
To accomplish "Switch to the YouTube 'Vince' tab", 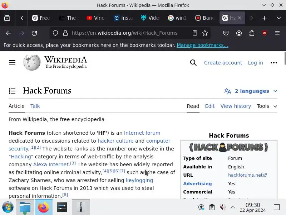I will click(96, 18).
